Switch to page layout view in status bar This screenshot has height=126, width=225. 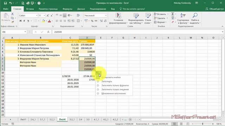pyautogui.click(x=181, y=124)
